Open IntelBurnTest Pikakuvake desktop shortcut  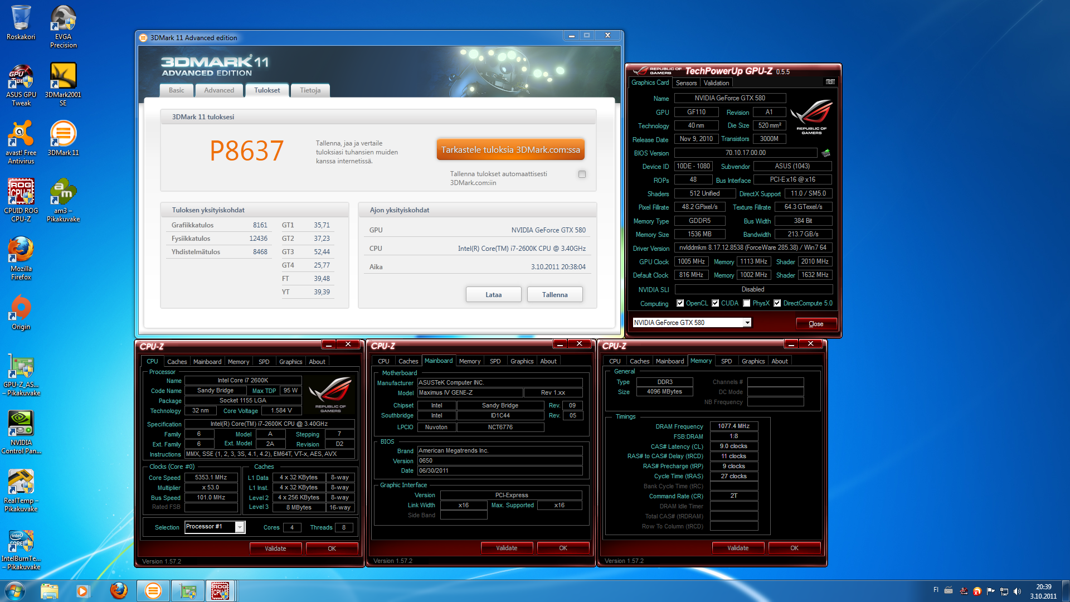click(x=21, y=548)
